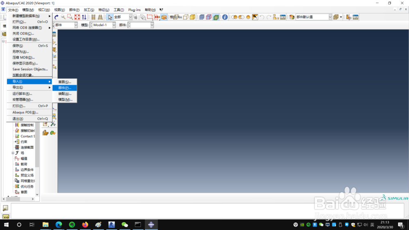Screen dimensions: 409x230
Task: Select 边界条件 in the model tree
Action: pos(27,170)
